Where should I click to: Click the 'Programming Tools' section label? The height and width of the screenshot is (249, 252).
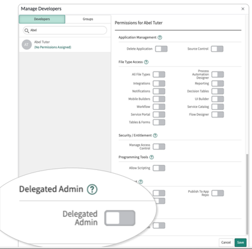[x=134, y=157]
